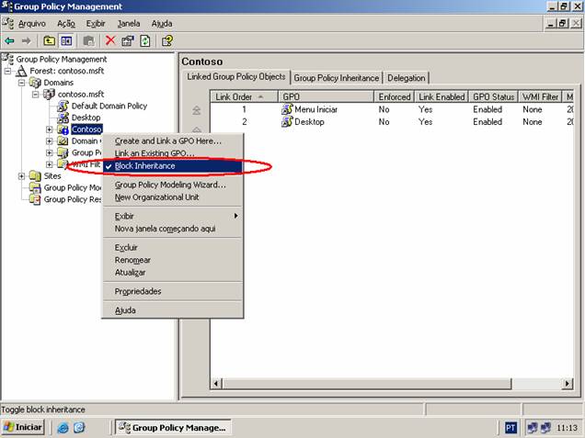Image resolution: width=585 pixels, height=438 pixels.
Task: Expand the WMI Filters node
Action: coord(50,164)
